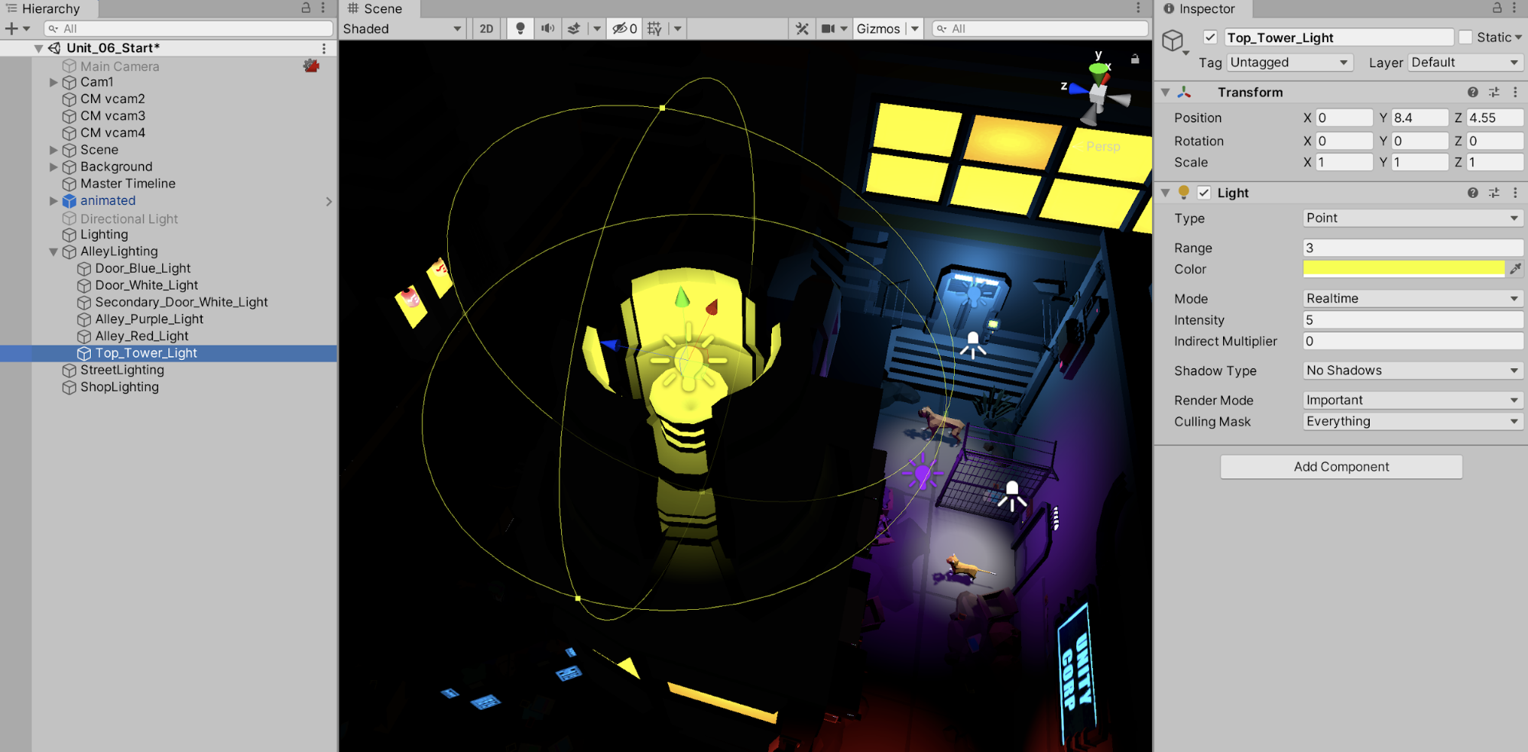Open the Scene panel three-dot menu

(x=1138, y=8)
